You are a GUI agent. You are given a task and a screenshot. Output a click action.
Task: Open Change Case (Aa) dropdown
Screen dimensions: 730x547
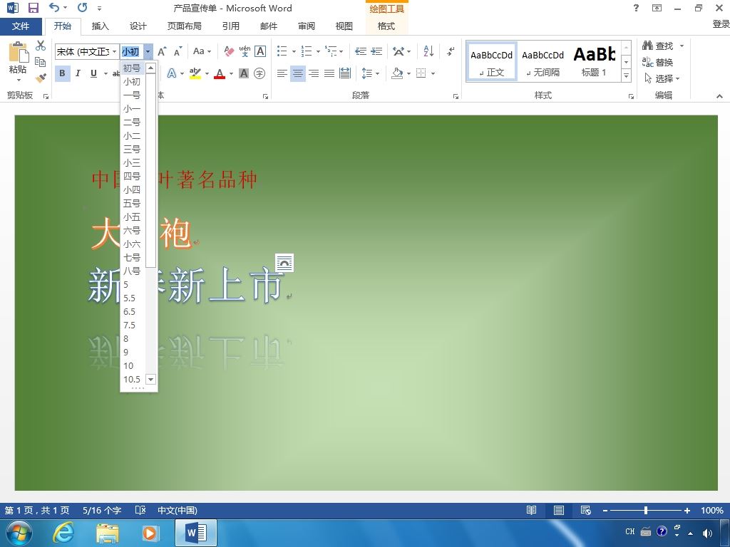click(202, 51)
